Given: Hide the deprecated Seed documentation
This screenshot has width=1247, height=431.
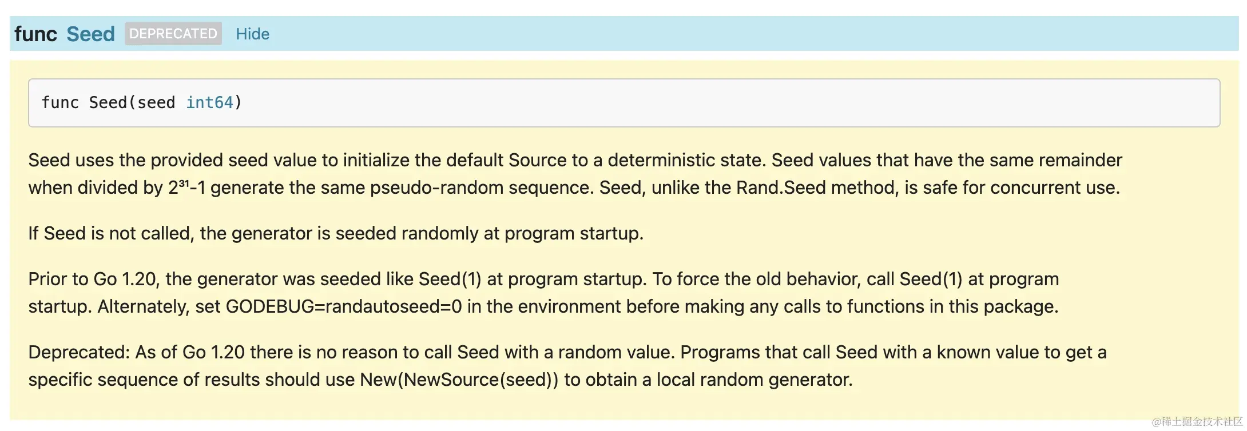Looking at the screenshot, I should [x=252, y=34].
